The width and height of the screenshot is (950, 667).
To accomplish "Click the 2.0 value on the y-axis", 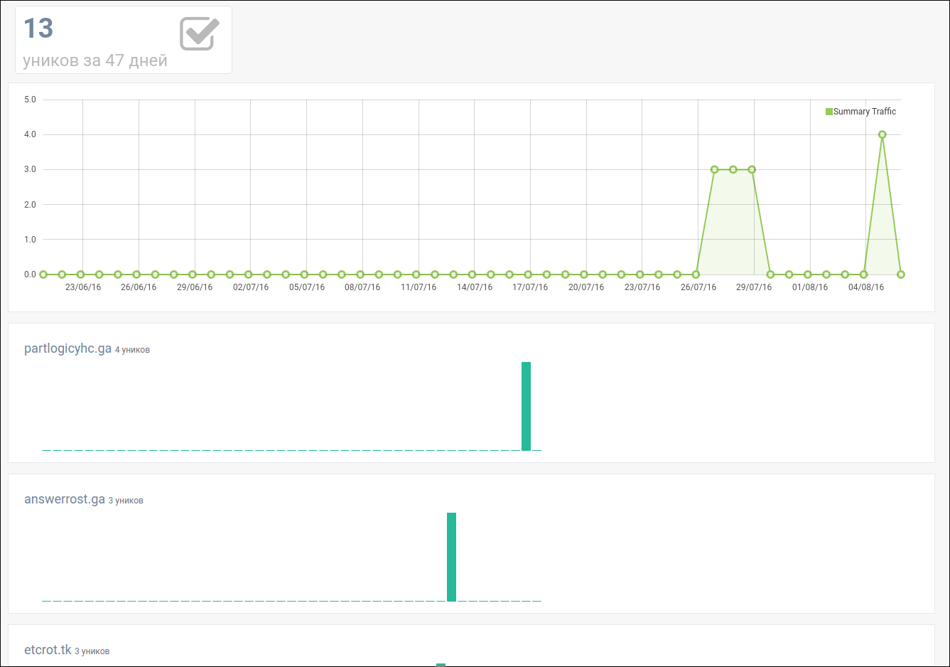I will [30, 205].
